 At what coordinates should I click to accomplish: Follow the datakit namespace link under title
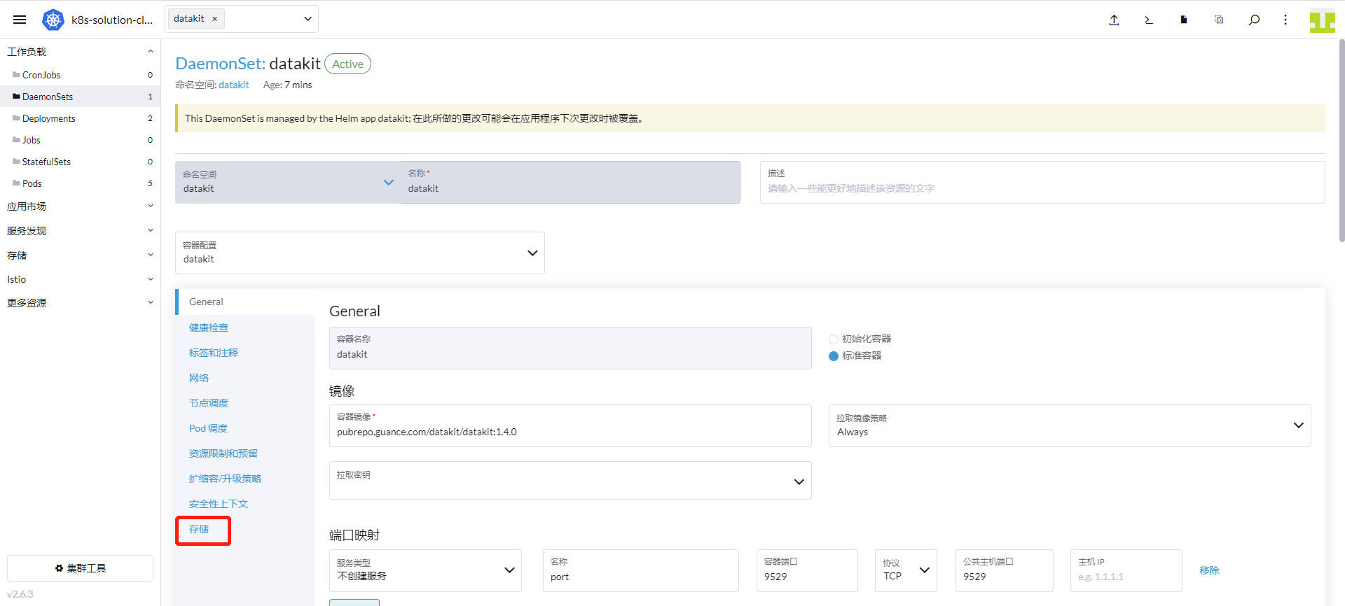coord(234,85)
